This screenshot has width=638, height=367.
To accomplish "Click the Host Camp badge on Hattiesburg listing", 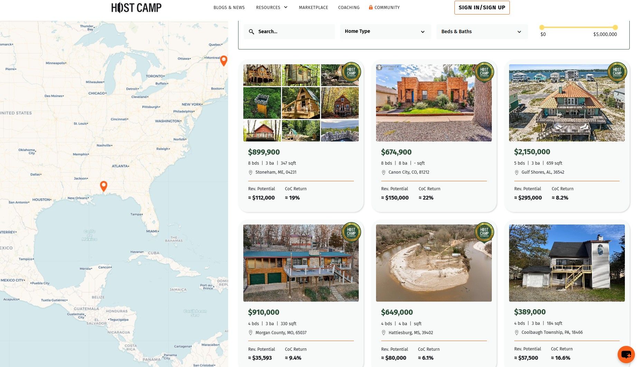I will click(484, 232).
